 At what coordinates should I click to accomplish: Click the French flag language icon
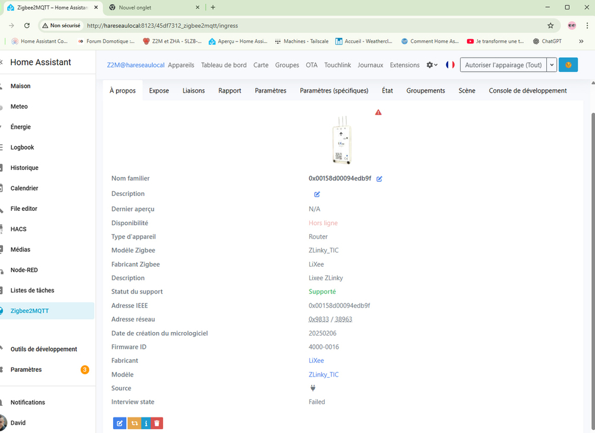point(450,65)
